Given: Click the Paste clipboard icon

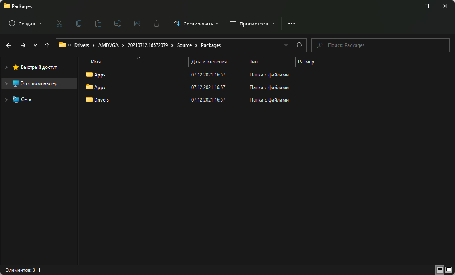Looking at the screenshot, I should coord(98,24).
